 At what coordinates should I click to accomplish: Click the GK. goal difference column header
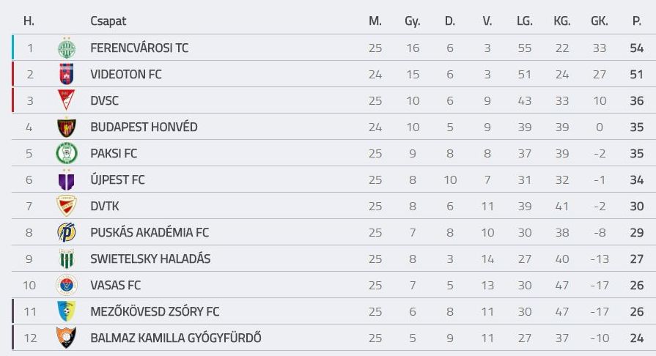(x=600, y=21)
